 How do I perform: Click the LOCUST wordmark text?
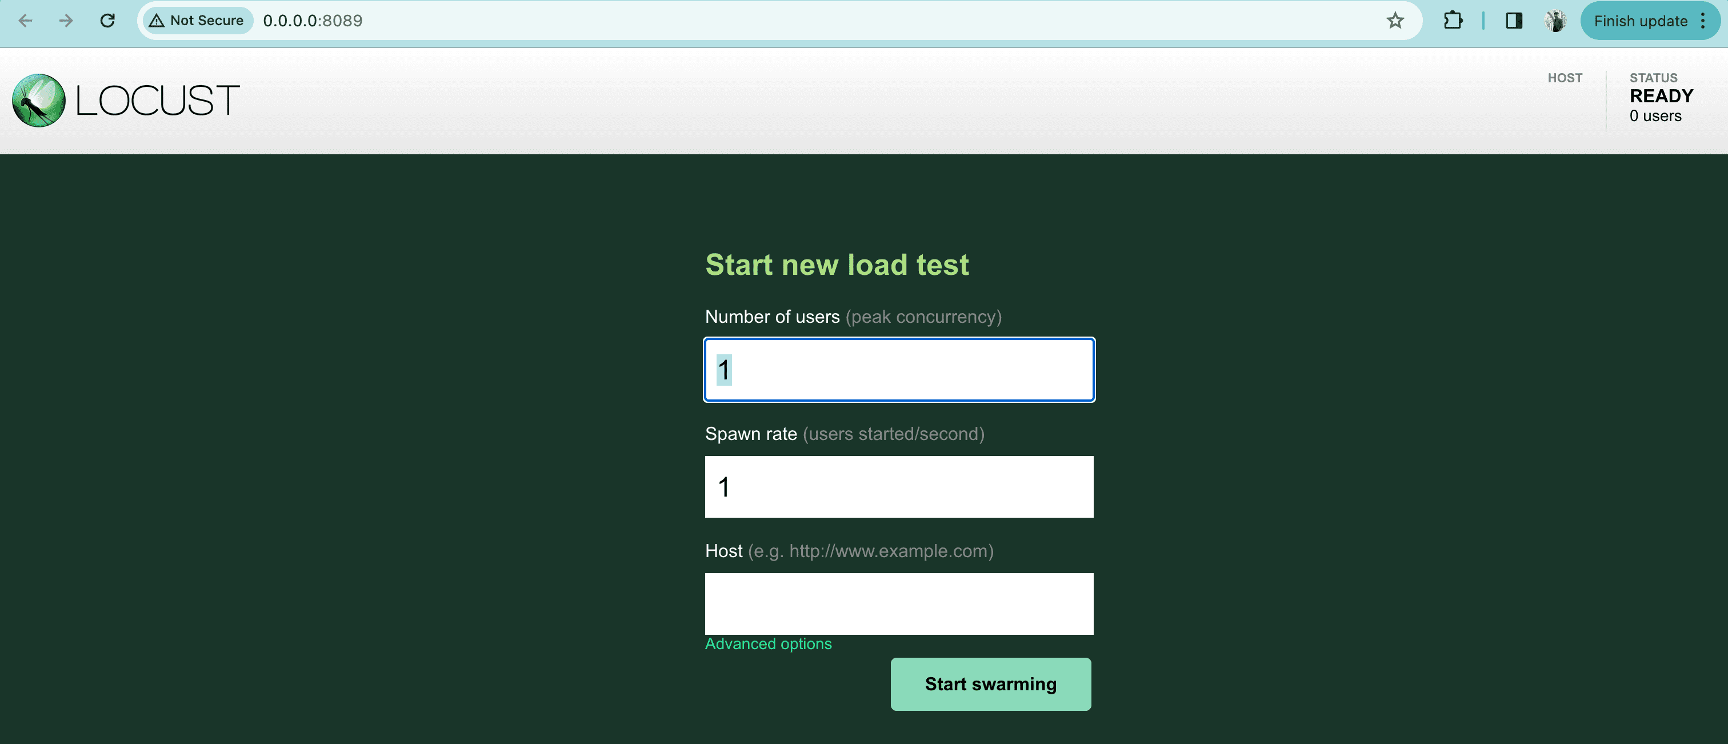pos(158,101)
